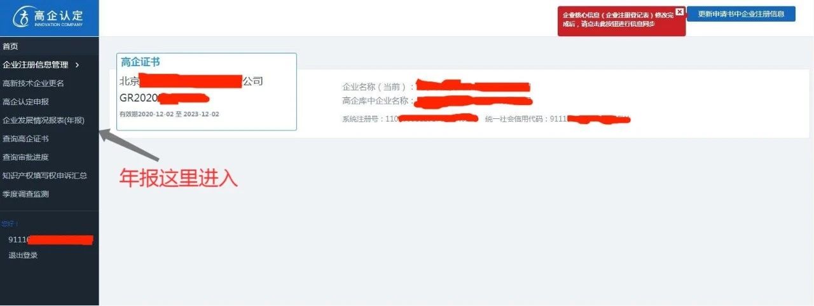Select the 高企证书 card title
Image resolution: width=814 pixels, height=306 pixels.
tap(140, 62)
